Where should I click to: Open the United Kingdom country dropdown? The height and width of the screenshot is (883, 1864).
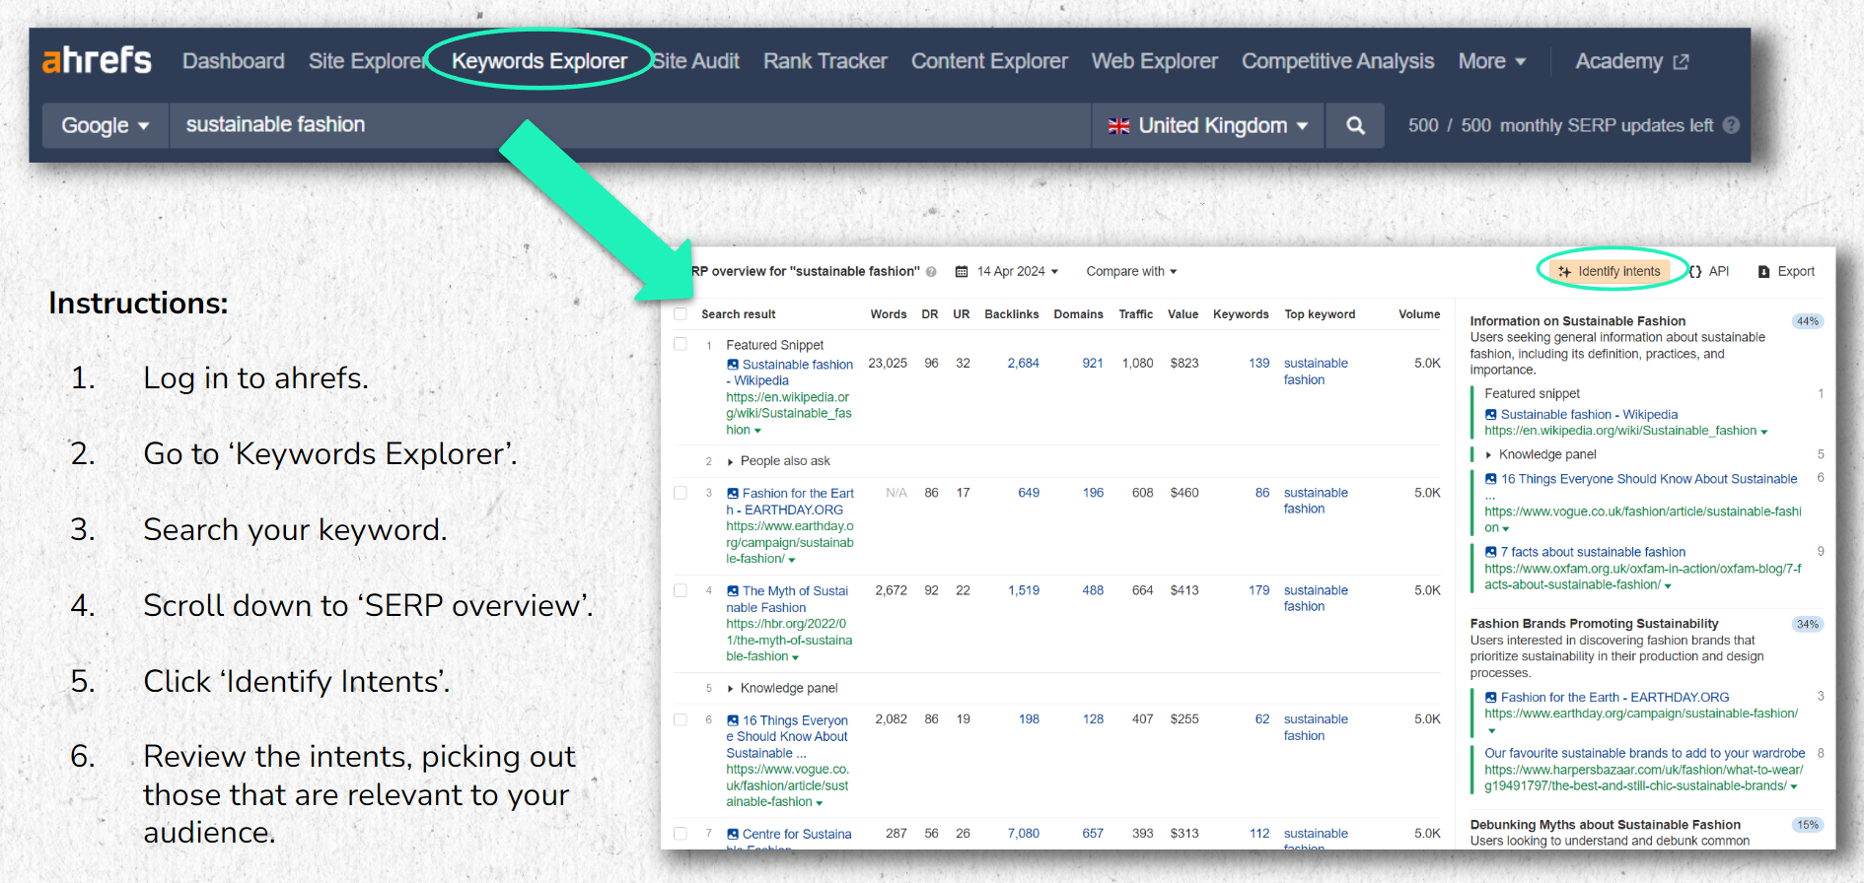coord(1208,125)
